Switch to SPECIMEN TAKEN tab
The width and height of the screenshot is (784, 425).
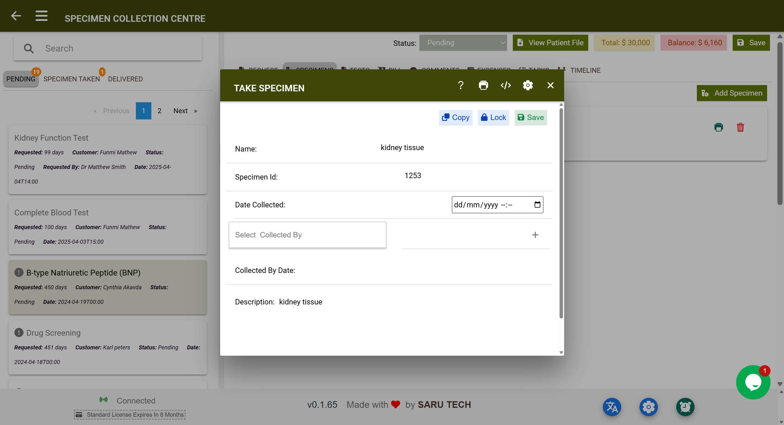coord(72,79)
